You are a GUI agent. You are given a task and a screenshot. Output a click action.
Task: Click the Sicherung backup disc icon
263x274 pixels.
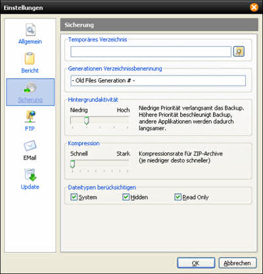30,88
